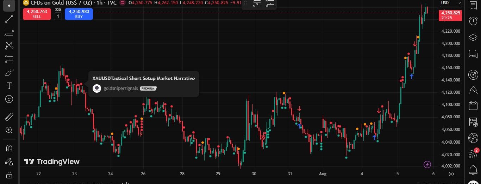
Task: Open the globe screener icon
Action: pos(473,138)
